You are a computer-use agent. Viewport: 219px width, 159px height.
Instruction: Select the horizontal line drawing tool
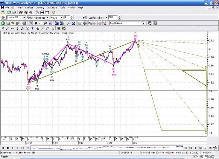click(13, 28)
